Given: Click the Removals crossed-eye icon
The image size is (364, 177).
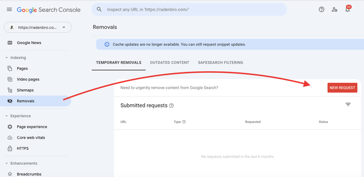Looking at the screenshot, I should (10, 101).
